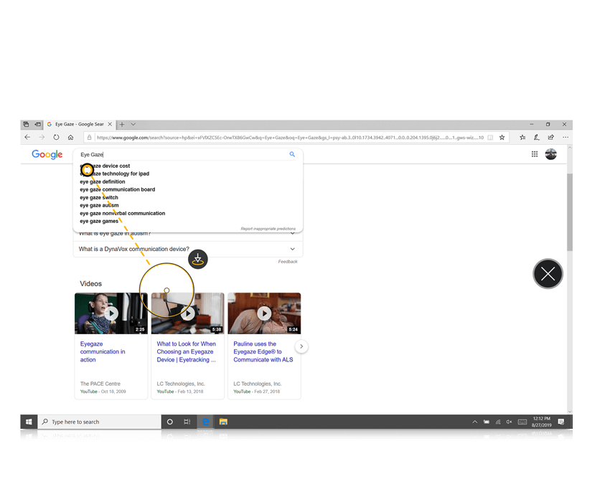Click the Edge browser refresh icon
This screenshot has width=592, height=484.
(56, 137)
